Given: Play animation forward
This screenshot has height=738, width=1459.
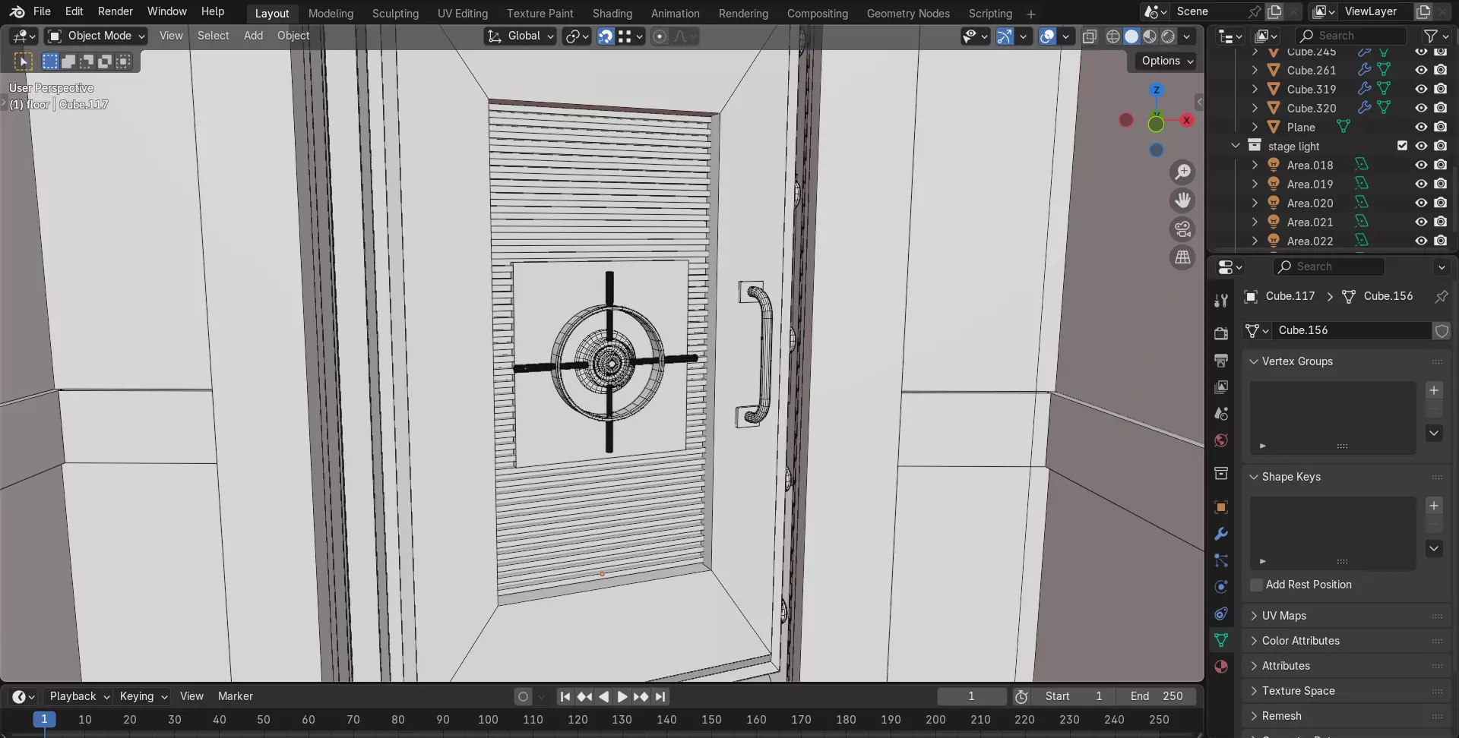Looking at the screenshot, I should pyautogui.click(x=622, y=696).
